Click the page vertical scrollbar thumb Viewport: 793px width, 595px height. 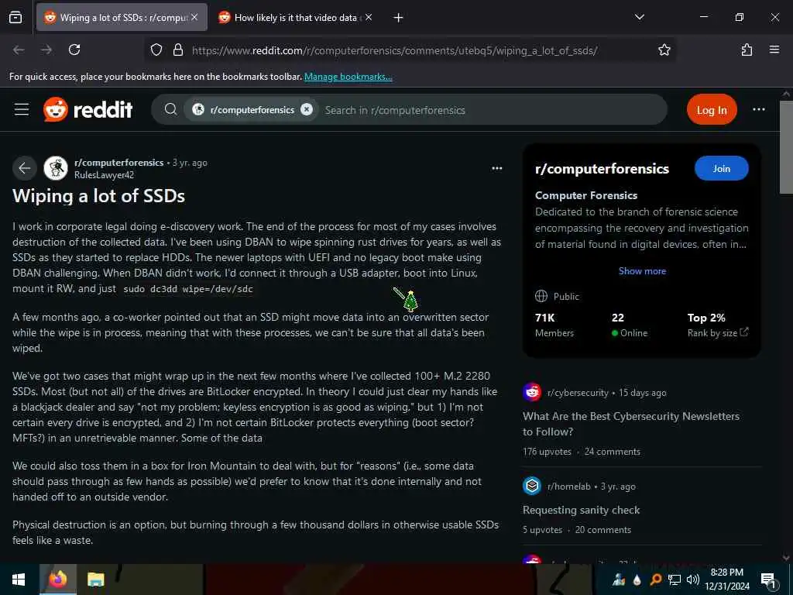[786, 146]
